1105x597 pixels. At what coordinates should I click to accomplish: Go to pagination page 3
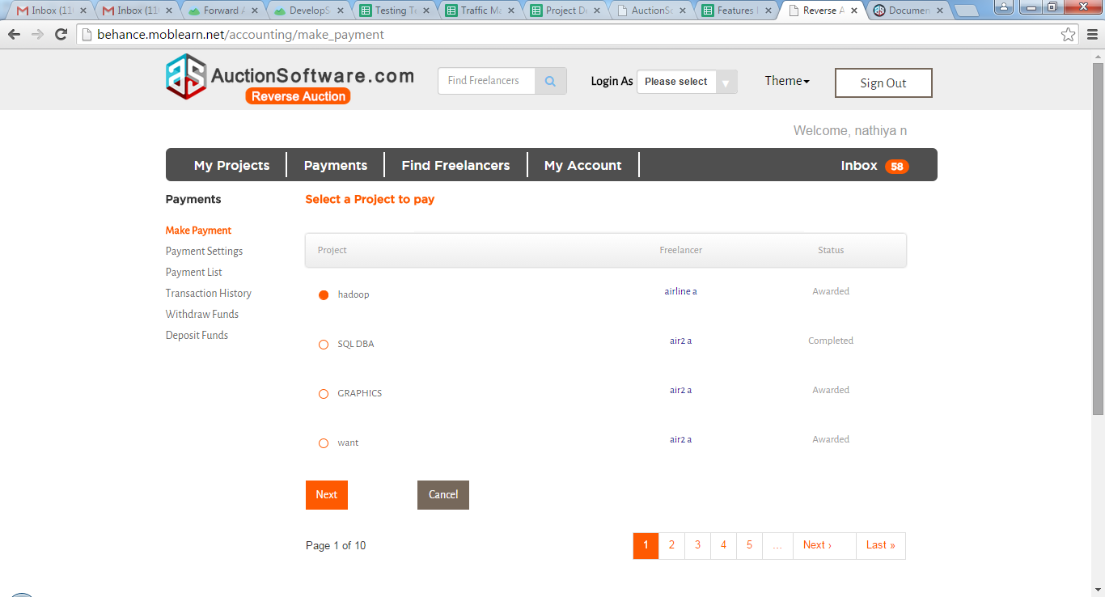pyautogui.click(x=697, y=545)
